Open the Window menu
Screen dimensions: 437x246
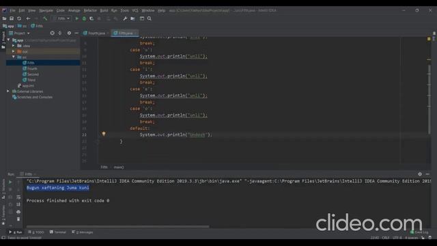(x=148, y=10)
